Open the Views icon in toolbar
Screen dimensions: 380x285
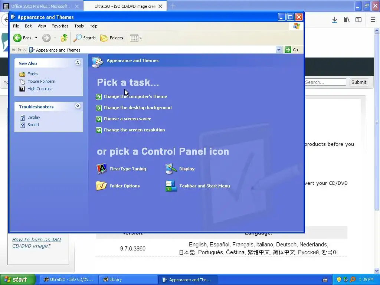(134, 38)
